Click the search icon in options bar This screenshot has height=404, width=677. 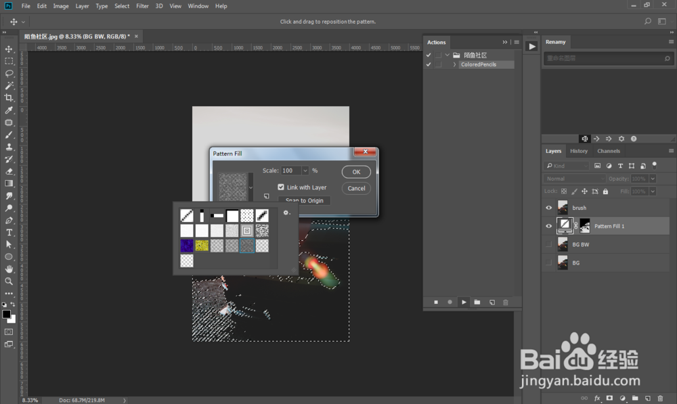(648, 21)
